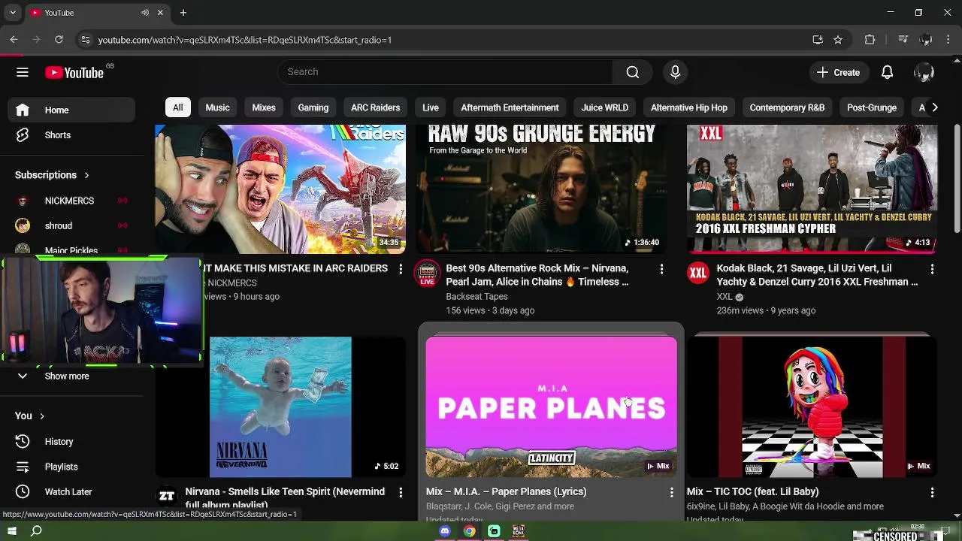The image size is (962, 541).
Task: Open Windows taskbar search
Action: 36,531
